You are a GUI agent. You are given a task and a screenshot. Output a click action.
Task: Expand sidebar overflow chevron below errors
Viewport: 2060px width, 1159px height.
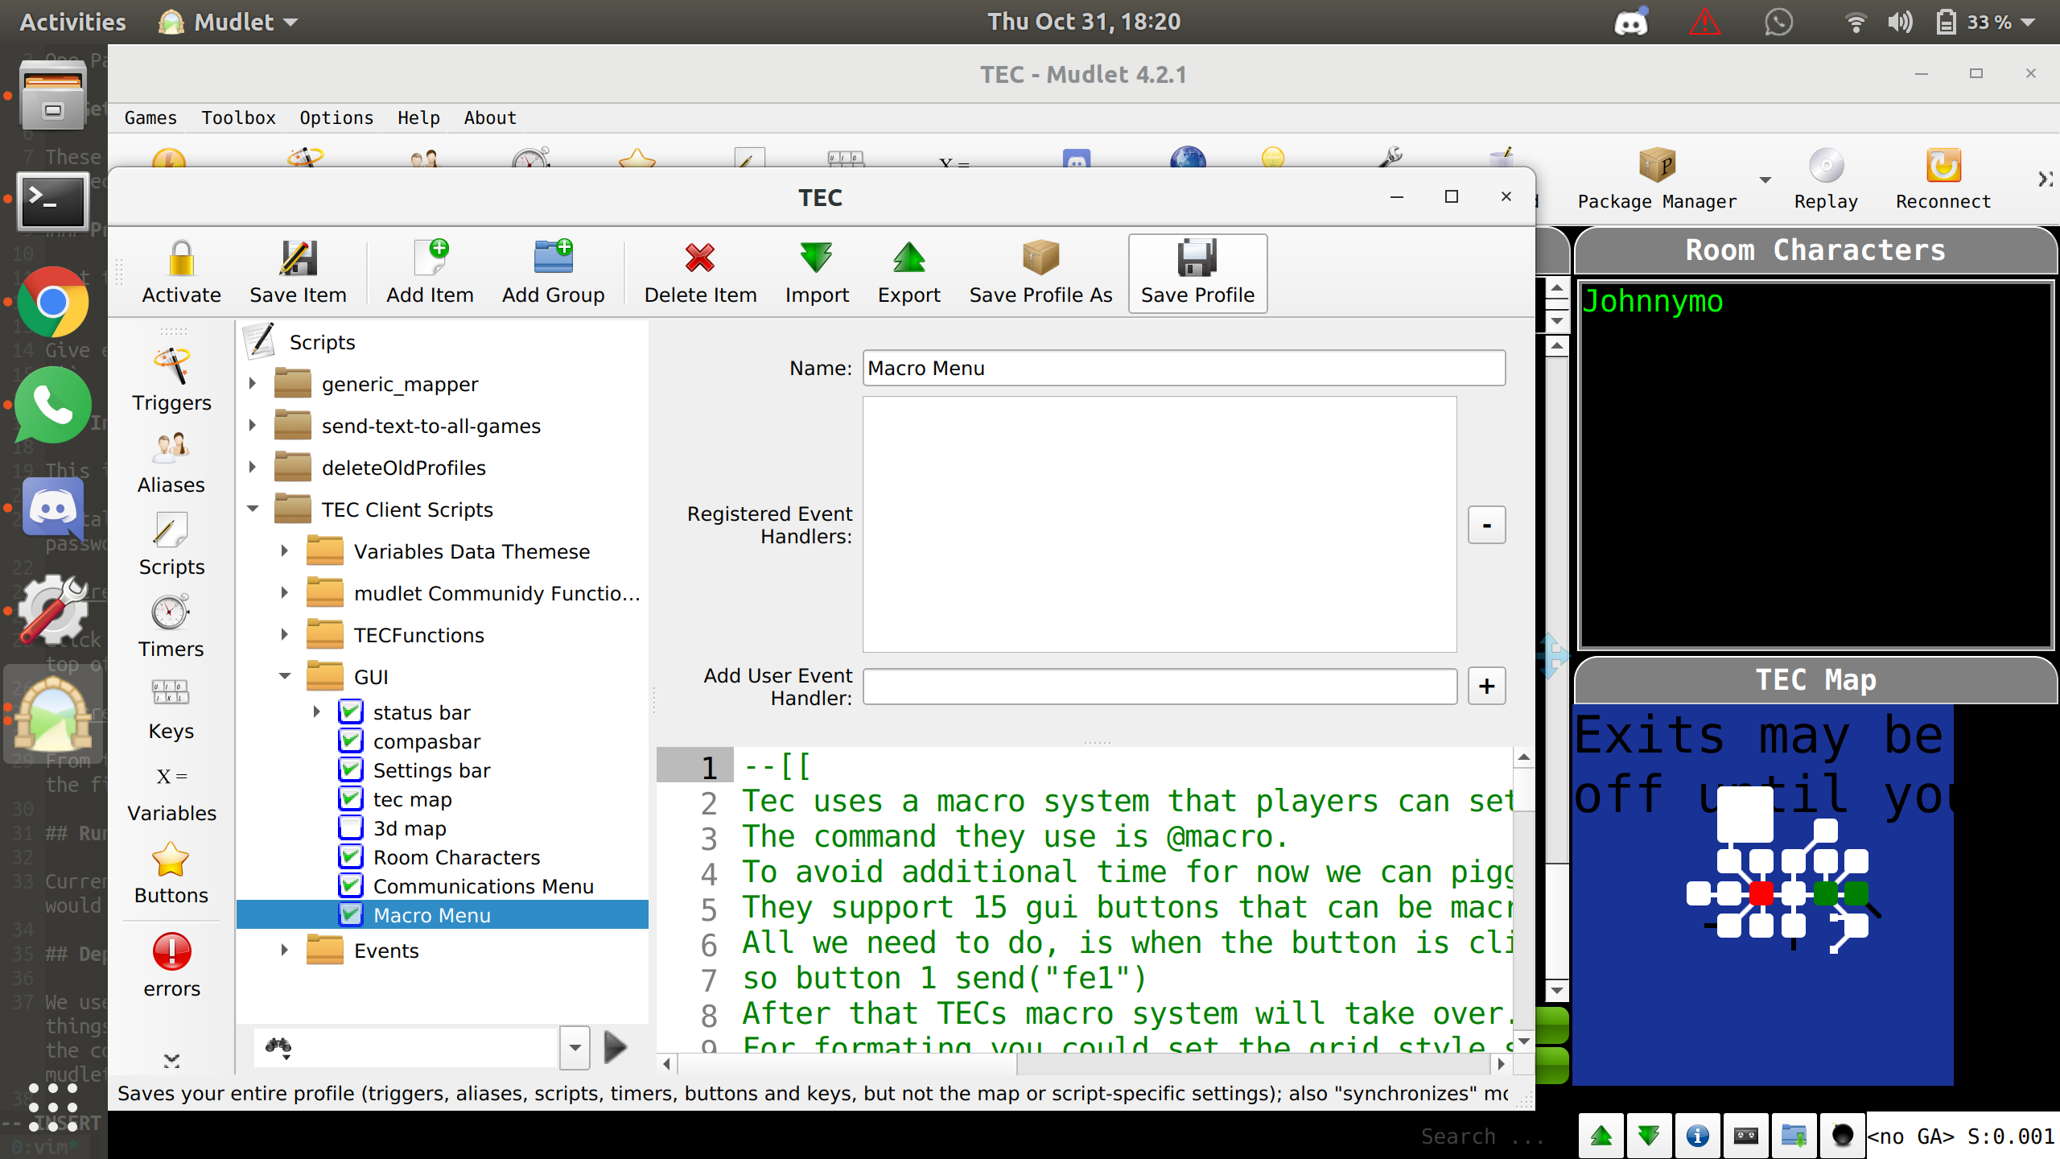click(x=171, y=1061)
